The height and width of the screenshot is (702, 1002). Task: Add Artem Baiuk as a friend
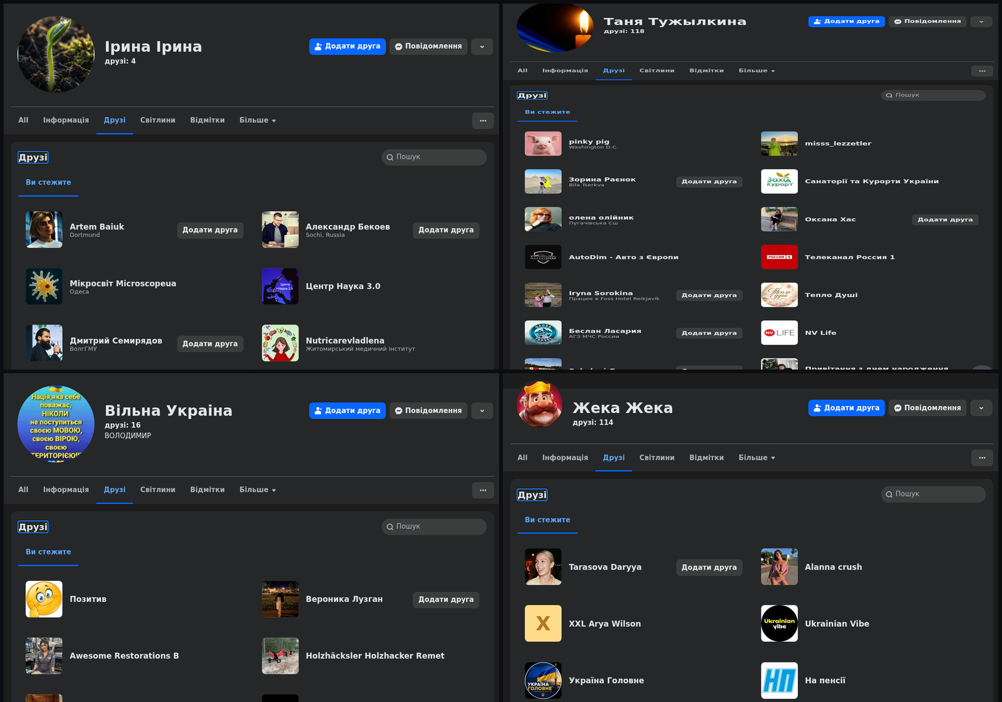(210, 230)
